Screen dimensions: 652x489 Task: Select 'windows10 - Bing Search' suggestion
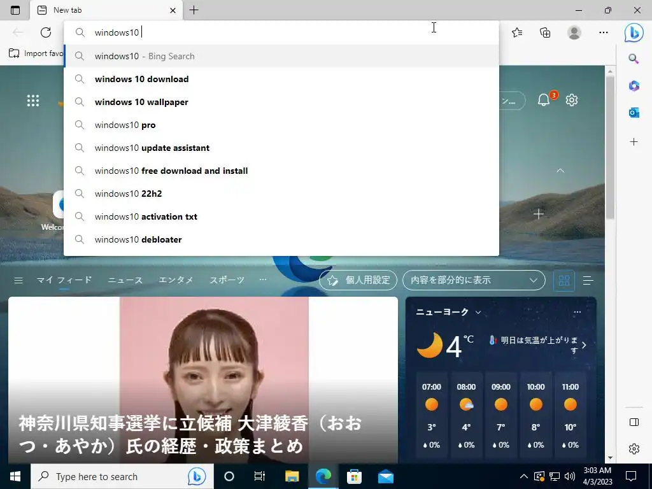tap(281, 56)
